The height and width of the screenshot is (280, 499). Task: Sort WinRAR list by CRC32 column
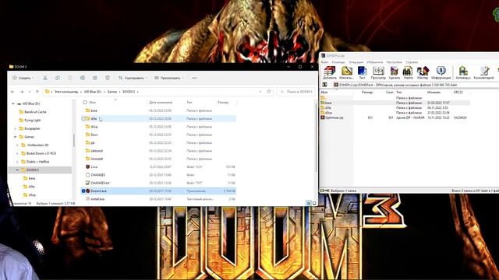(458, 92)
